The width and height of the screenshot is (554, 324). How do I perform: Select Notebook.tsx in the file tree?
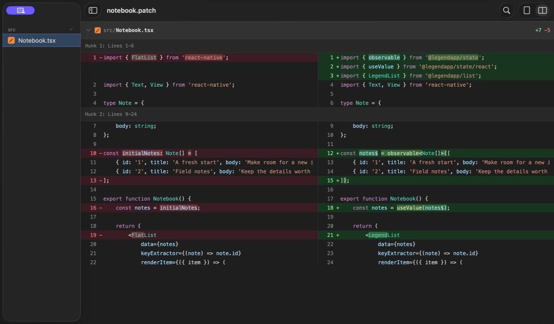(x=42, y=40)
